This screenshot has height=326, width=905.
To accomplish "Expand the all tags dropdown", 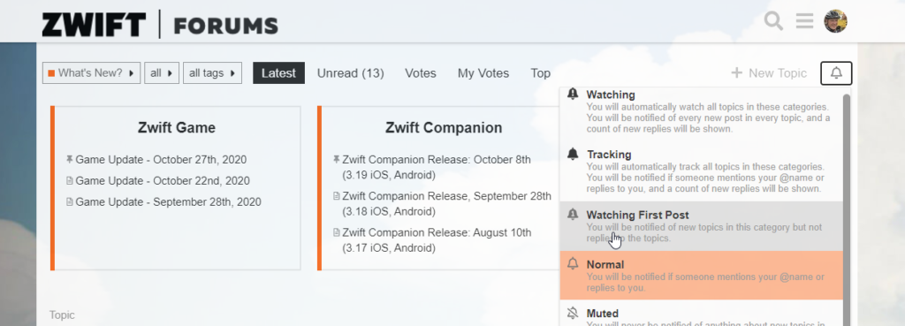I will click(x=212, y=73).
